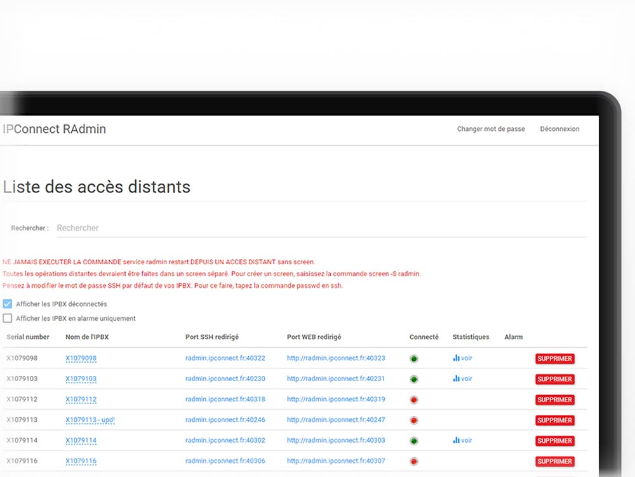The image size is (635, 477).
Task: Open web link http://radmin.ipconnect.fr:40247
Action: coord(336,419)
